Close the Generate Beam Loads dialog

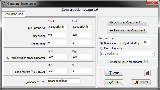152,2
